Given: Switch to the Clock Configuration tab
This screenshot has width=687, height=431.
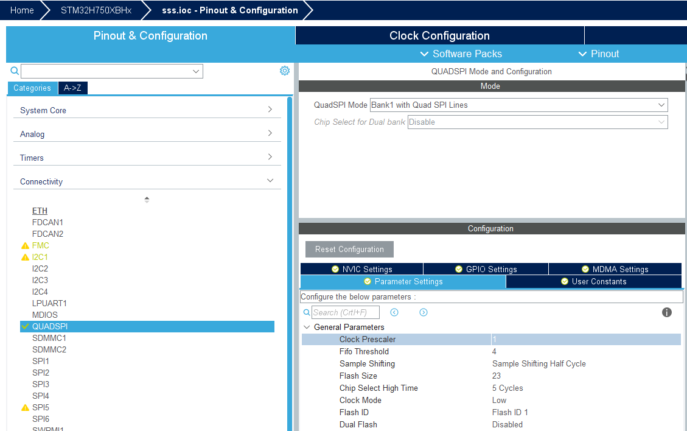Looking at the screenshot, I should tap(440, 35).
